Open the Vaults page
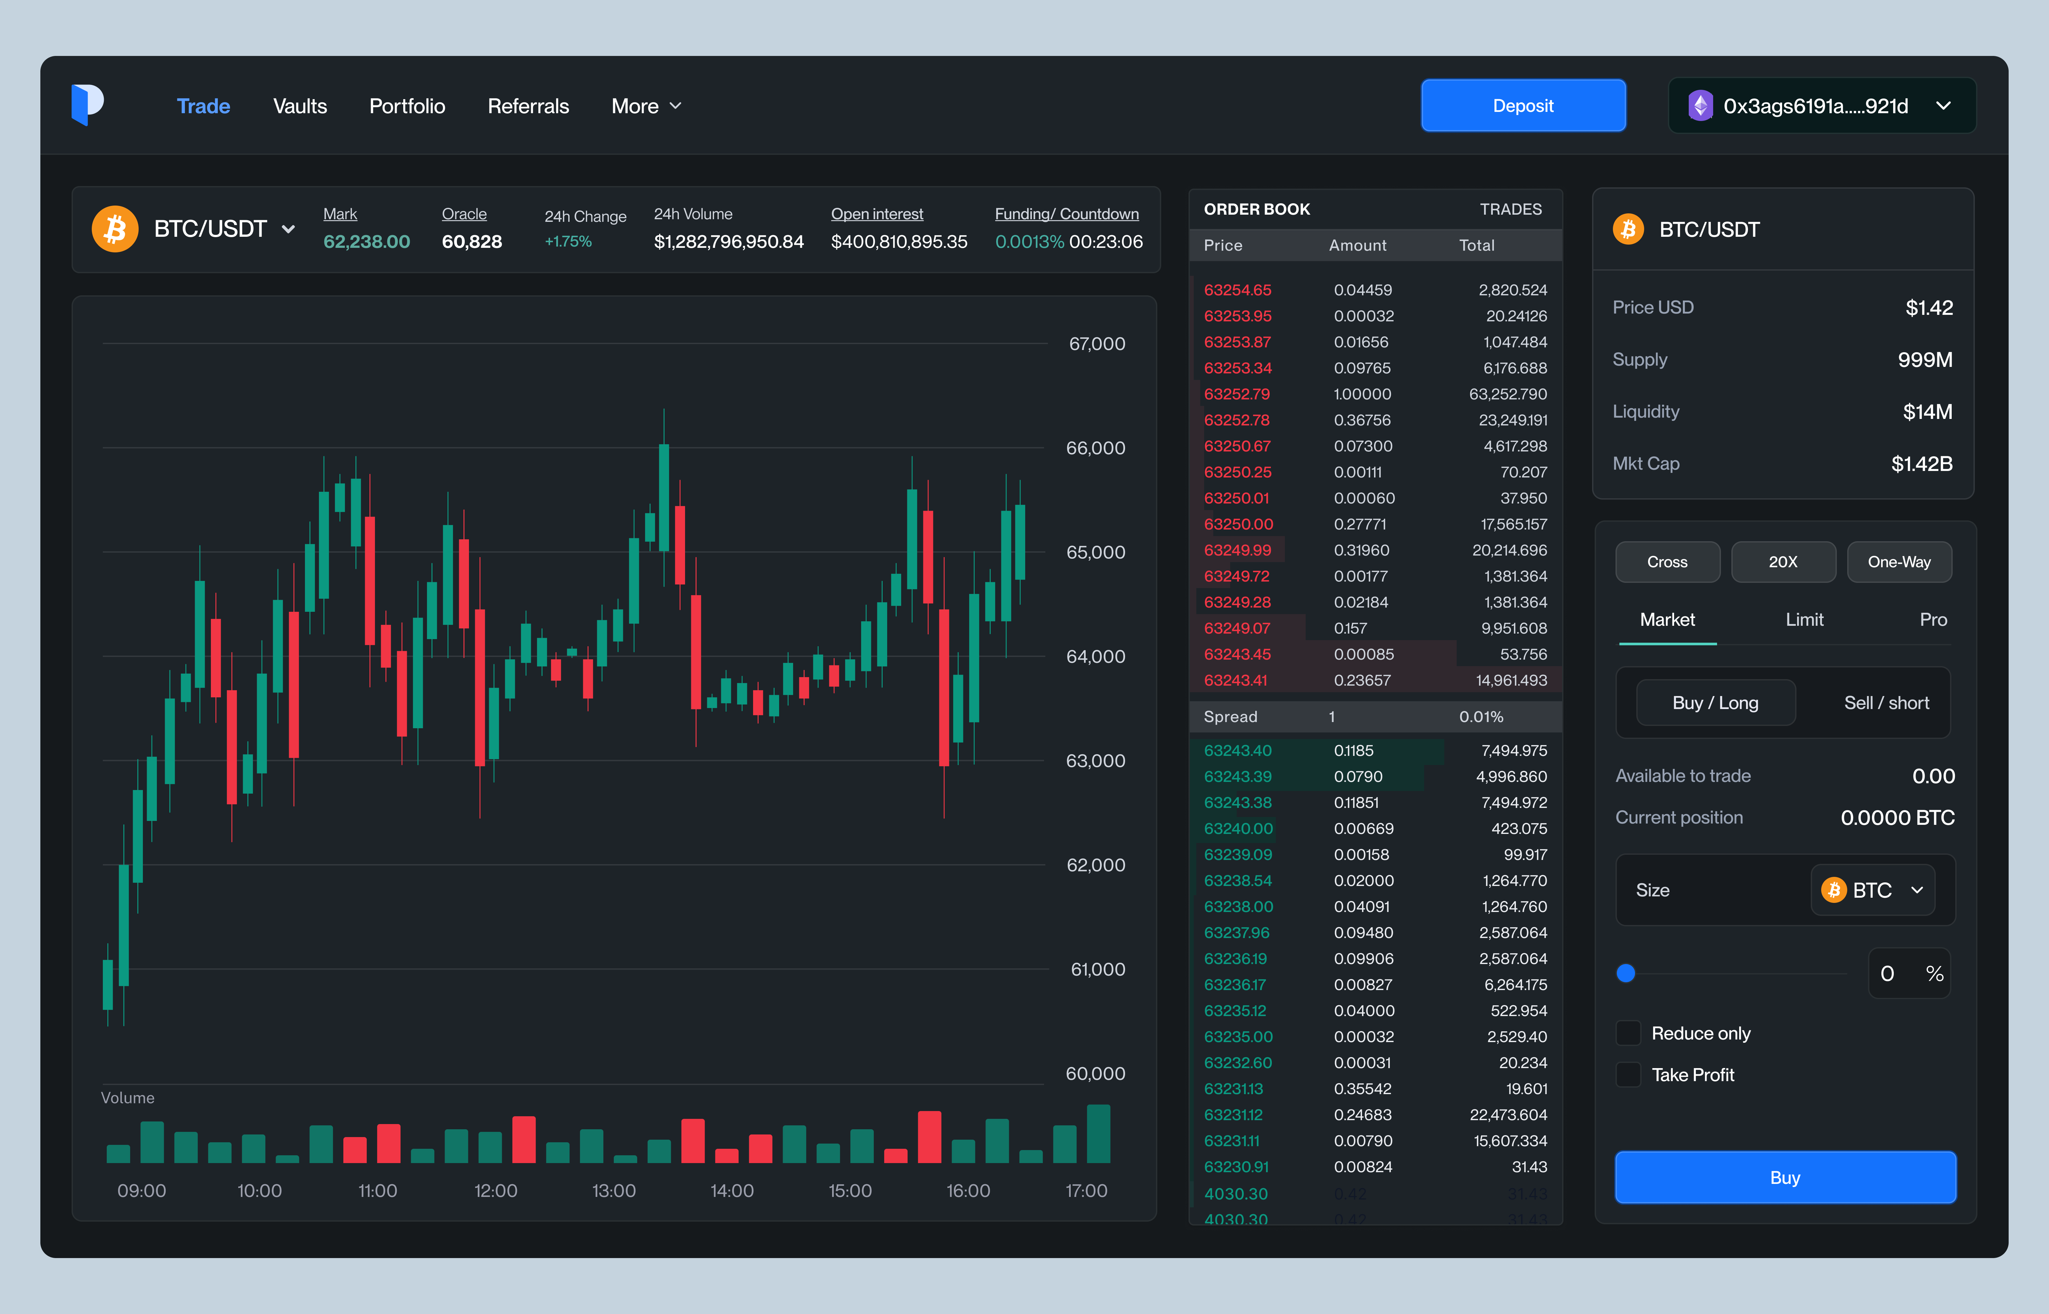The height and width of the screenshot is (1314, 2049). click(300, 106)
